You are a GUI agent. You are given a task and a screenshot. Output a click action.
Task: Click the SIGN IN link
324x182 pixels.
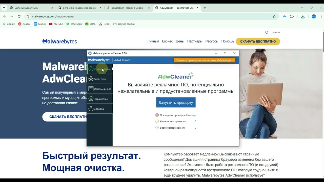[x=276, y=32]
